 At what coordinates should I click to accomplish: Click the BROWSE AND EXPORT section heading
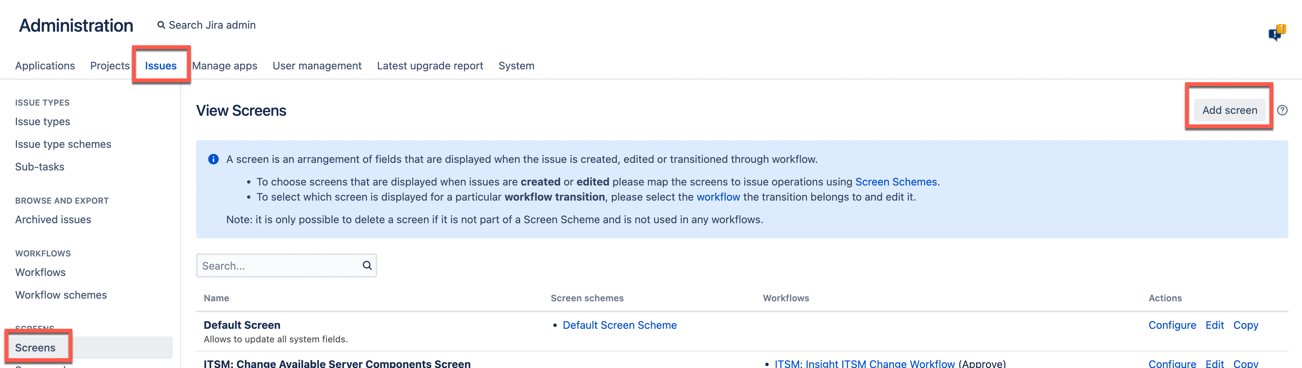point(61,201)
